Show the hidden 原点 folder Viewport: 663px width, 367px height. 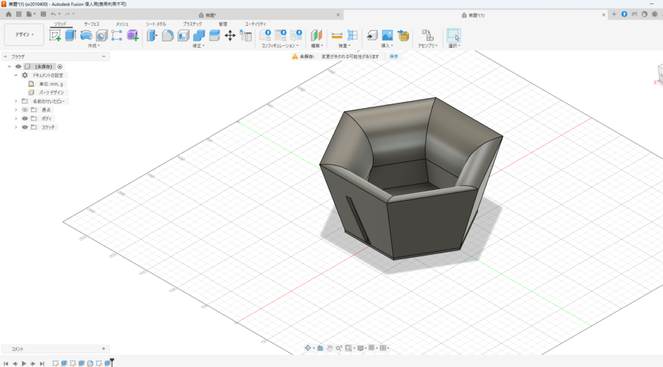(x=25, y=110)
